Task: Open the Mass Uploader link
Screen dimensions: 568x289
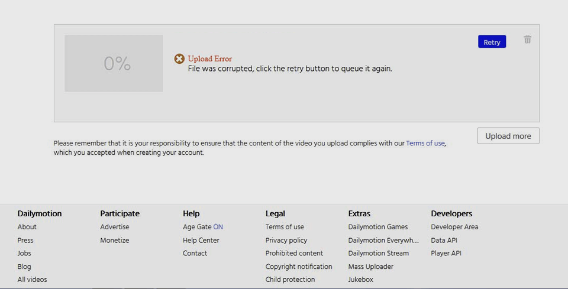Action: pyautogui.click(x=370, y=267)
